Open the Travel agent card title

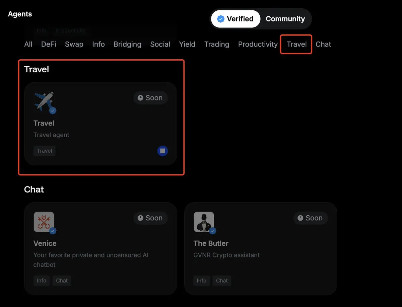click(44, 123)
